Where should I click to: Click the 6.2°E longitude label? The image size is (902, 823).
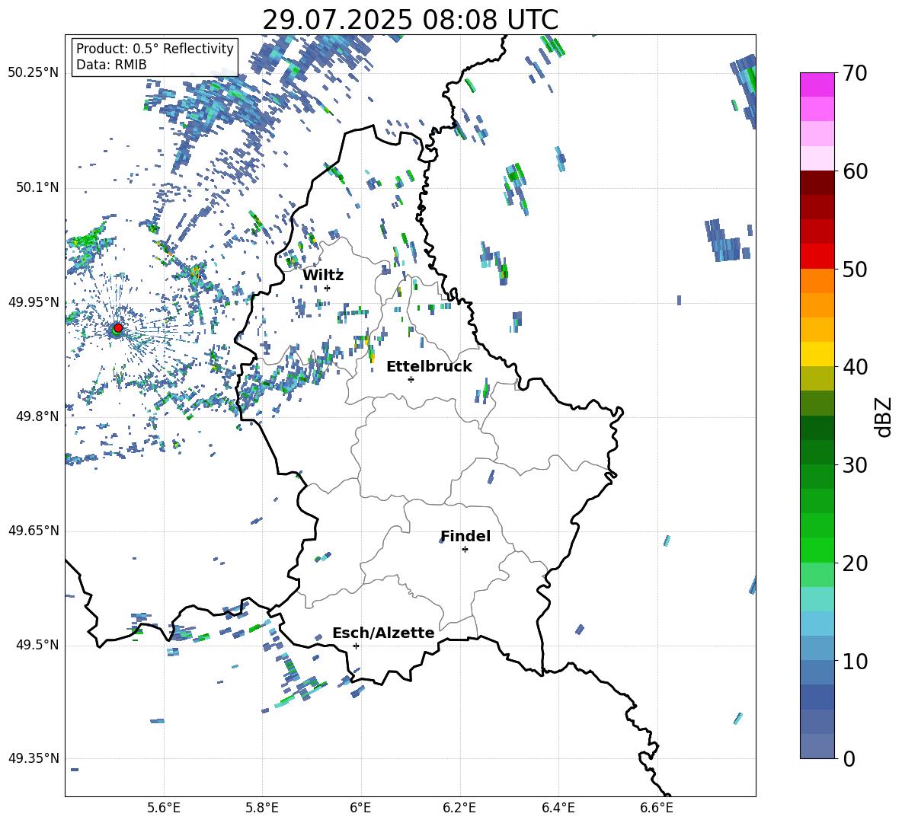[459, 808]
